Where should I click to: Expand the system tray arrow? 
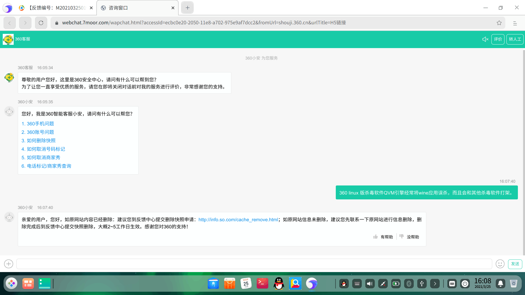click(x=435, y=284)
